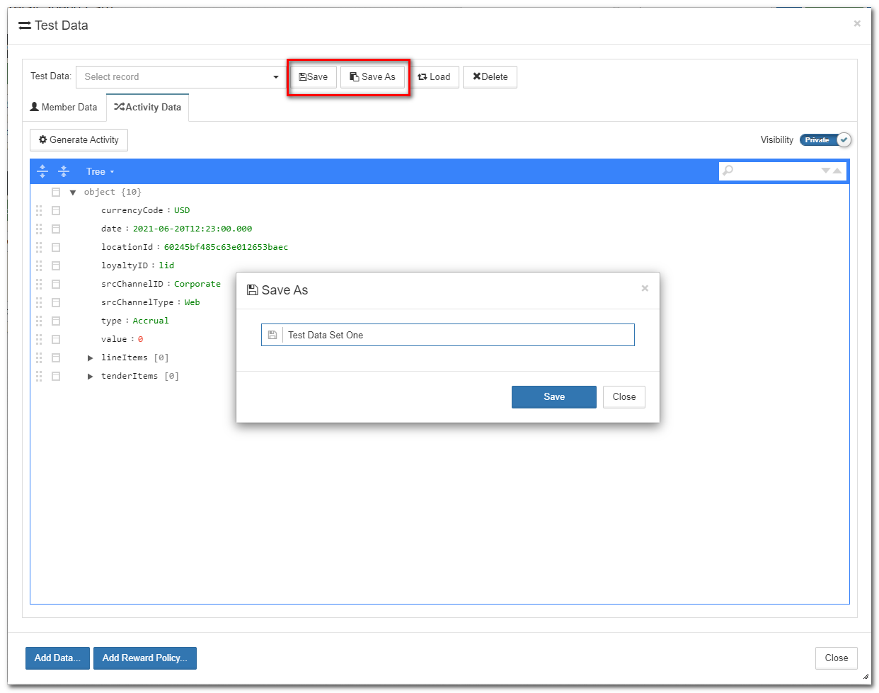The image size is (879, 693).
Task: Expand the tenderItems array node
Action: pos(91,377)
